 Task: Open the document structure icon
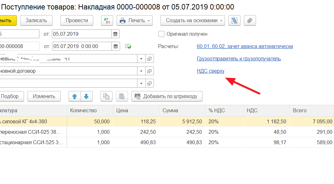coord(234,21)
